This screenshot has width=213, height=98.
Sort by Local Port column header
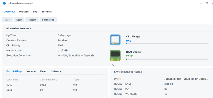(x=22, y=80)
